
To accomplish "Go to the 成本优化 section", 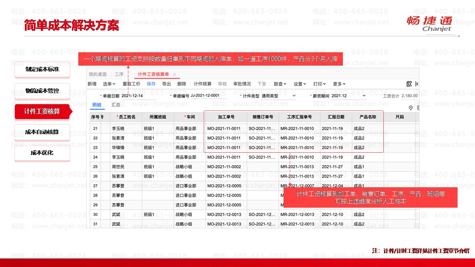I will click(42, 153).
